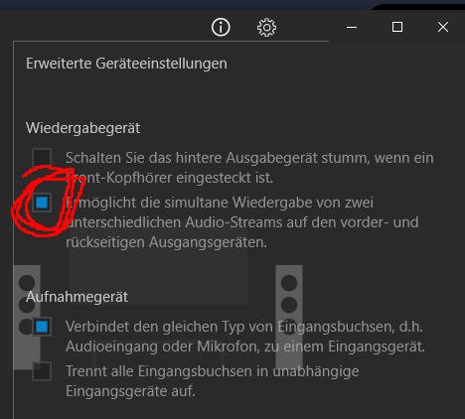
Task: Select top jack circle on left dimmed panel
Action: coord(27,283)
